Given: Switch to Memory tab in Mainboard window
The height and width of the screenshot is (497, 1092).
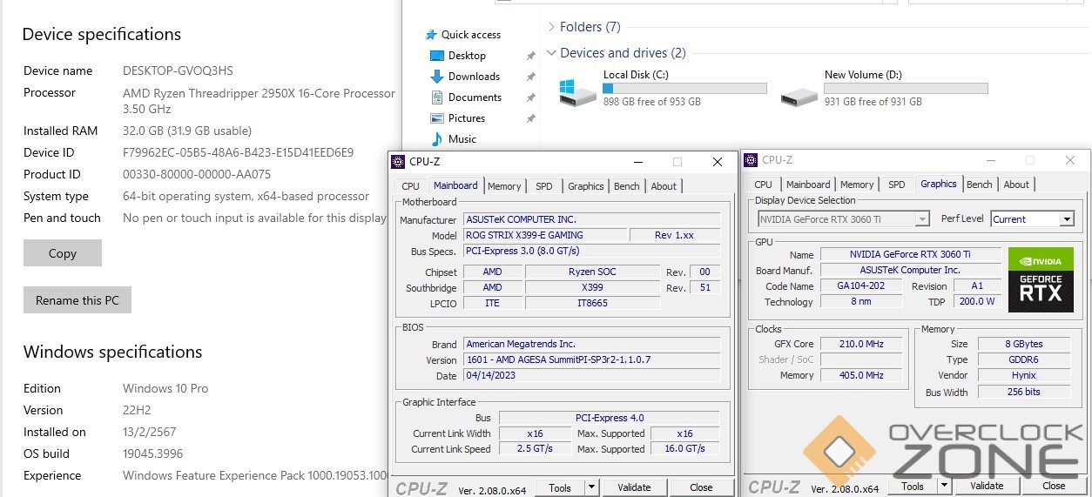Looking at the screenshot, I should [x=504, y=186].
